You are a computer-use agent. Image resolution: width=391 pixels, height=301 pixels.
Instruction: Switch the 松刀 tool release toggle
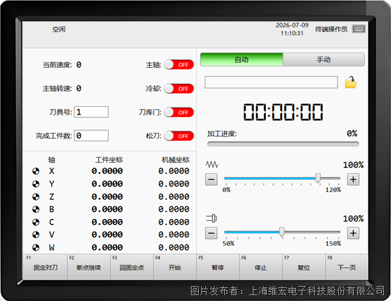(179, 136)
